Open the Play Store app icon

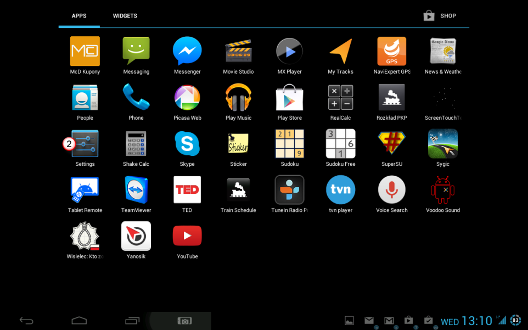click(290, 98)
